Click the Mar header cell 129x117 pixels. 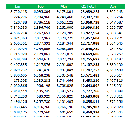[64, 6]
